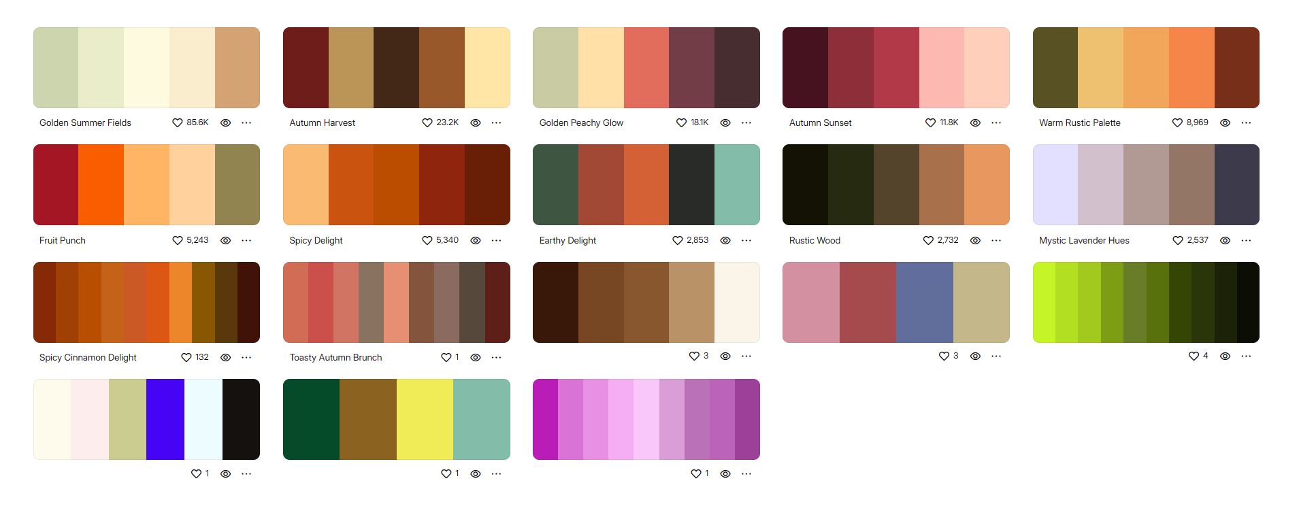This screenshot has height=515, width=1299.
Task: Quick view the Rustic Wood palette
Action: (x=975, y=241)
